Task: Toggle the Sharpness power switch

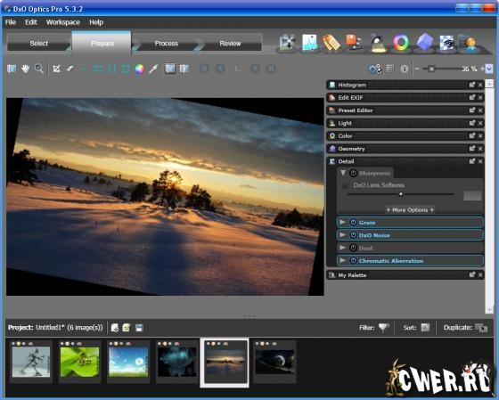Action: [x=353, y=173]
